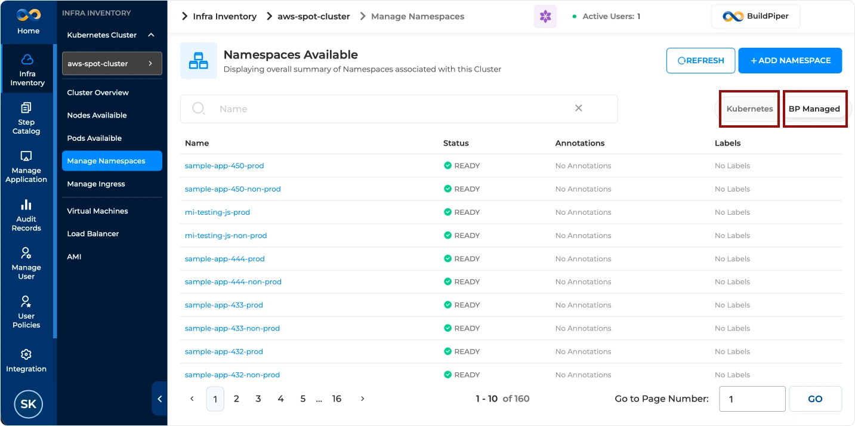Click the aws-spot-cluster breadcrumb

(314, 17)
